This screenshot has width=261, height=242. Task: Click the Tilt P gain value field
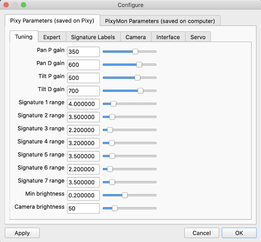(x=83, y=78)
